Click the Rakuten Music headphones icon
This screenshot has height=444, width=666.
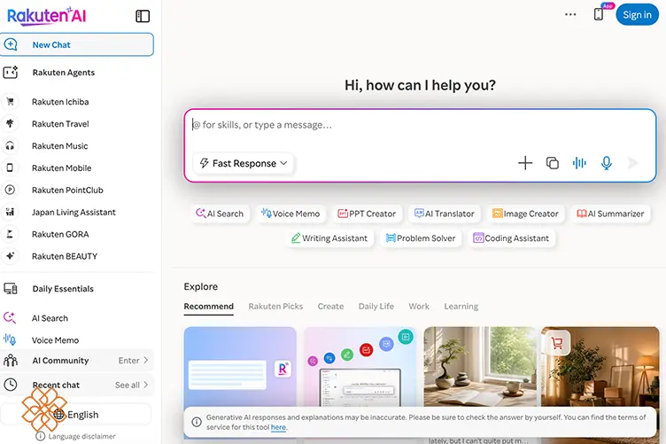click(10, 145)
